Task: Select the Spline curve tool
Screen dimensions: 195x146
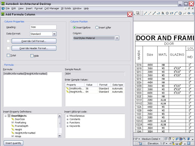Action: 185,13
